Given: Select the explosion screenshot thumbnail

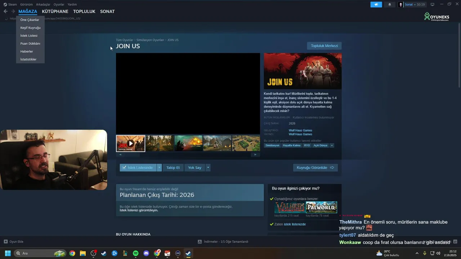Looking at the screenshot, I should 188,144.
